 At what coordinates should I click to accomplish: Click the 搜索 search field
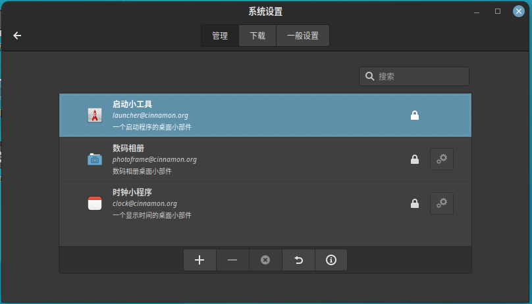click(421, 76)
